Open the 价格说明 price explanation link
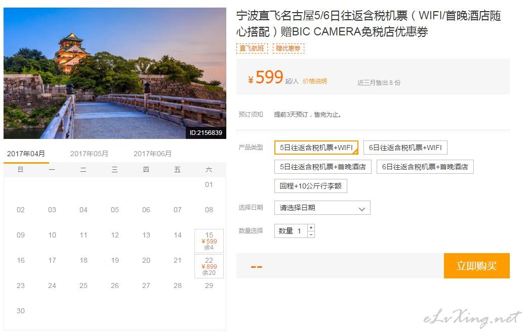 (314, 81)
